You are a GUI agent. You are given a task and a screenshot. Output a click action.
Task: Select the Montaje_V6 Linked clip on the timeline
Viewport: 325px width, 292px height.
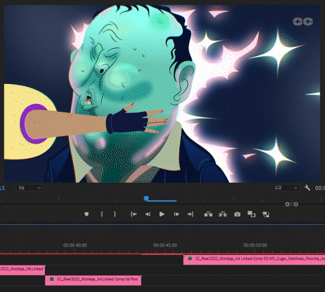pyautogui.click(x=23, y=270)
